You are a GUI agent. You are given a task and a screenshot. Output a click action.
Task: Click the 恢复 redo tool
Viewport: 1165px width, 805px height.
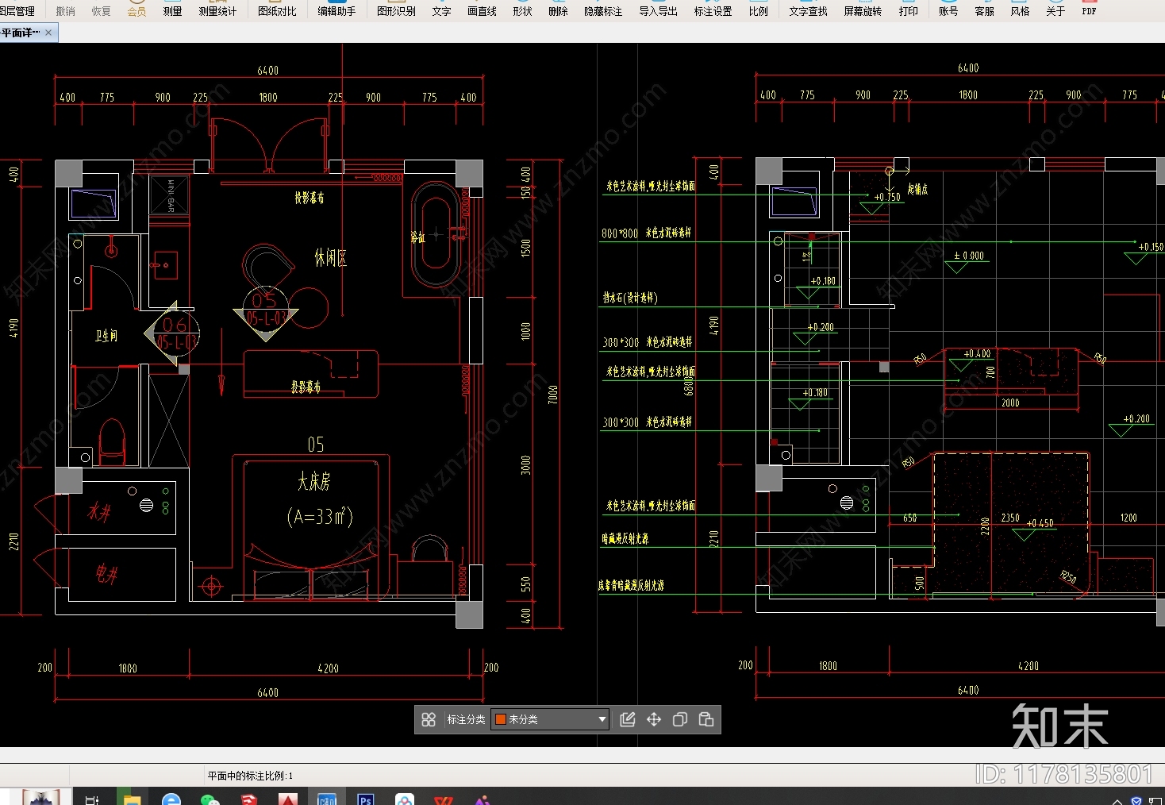point(102,11)
